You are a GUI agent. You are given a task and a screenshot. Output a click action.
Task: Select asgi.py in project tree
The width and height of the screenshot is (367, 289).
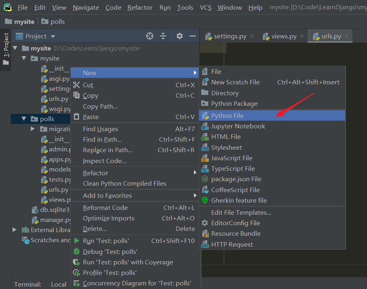click(x=55, y=79)
